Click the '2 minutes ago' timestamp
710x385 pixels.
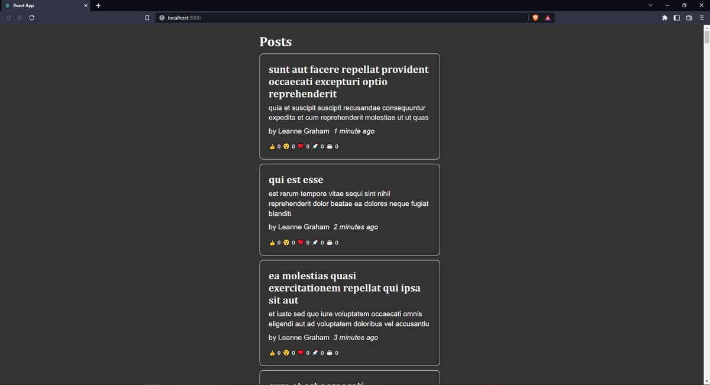[356, 227]
